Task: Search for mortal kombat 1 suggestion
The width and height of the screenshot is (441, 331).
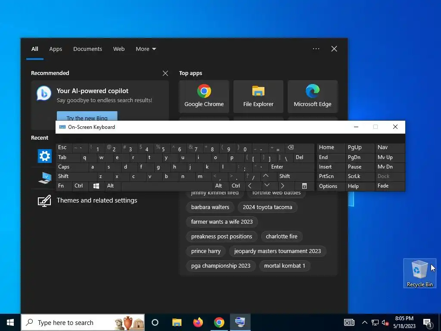Action: click(x=285, y=265)
